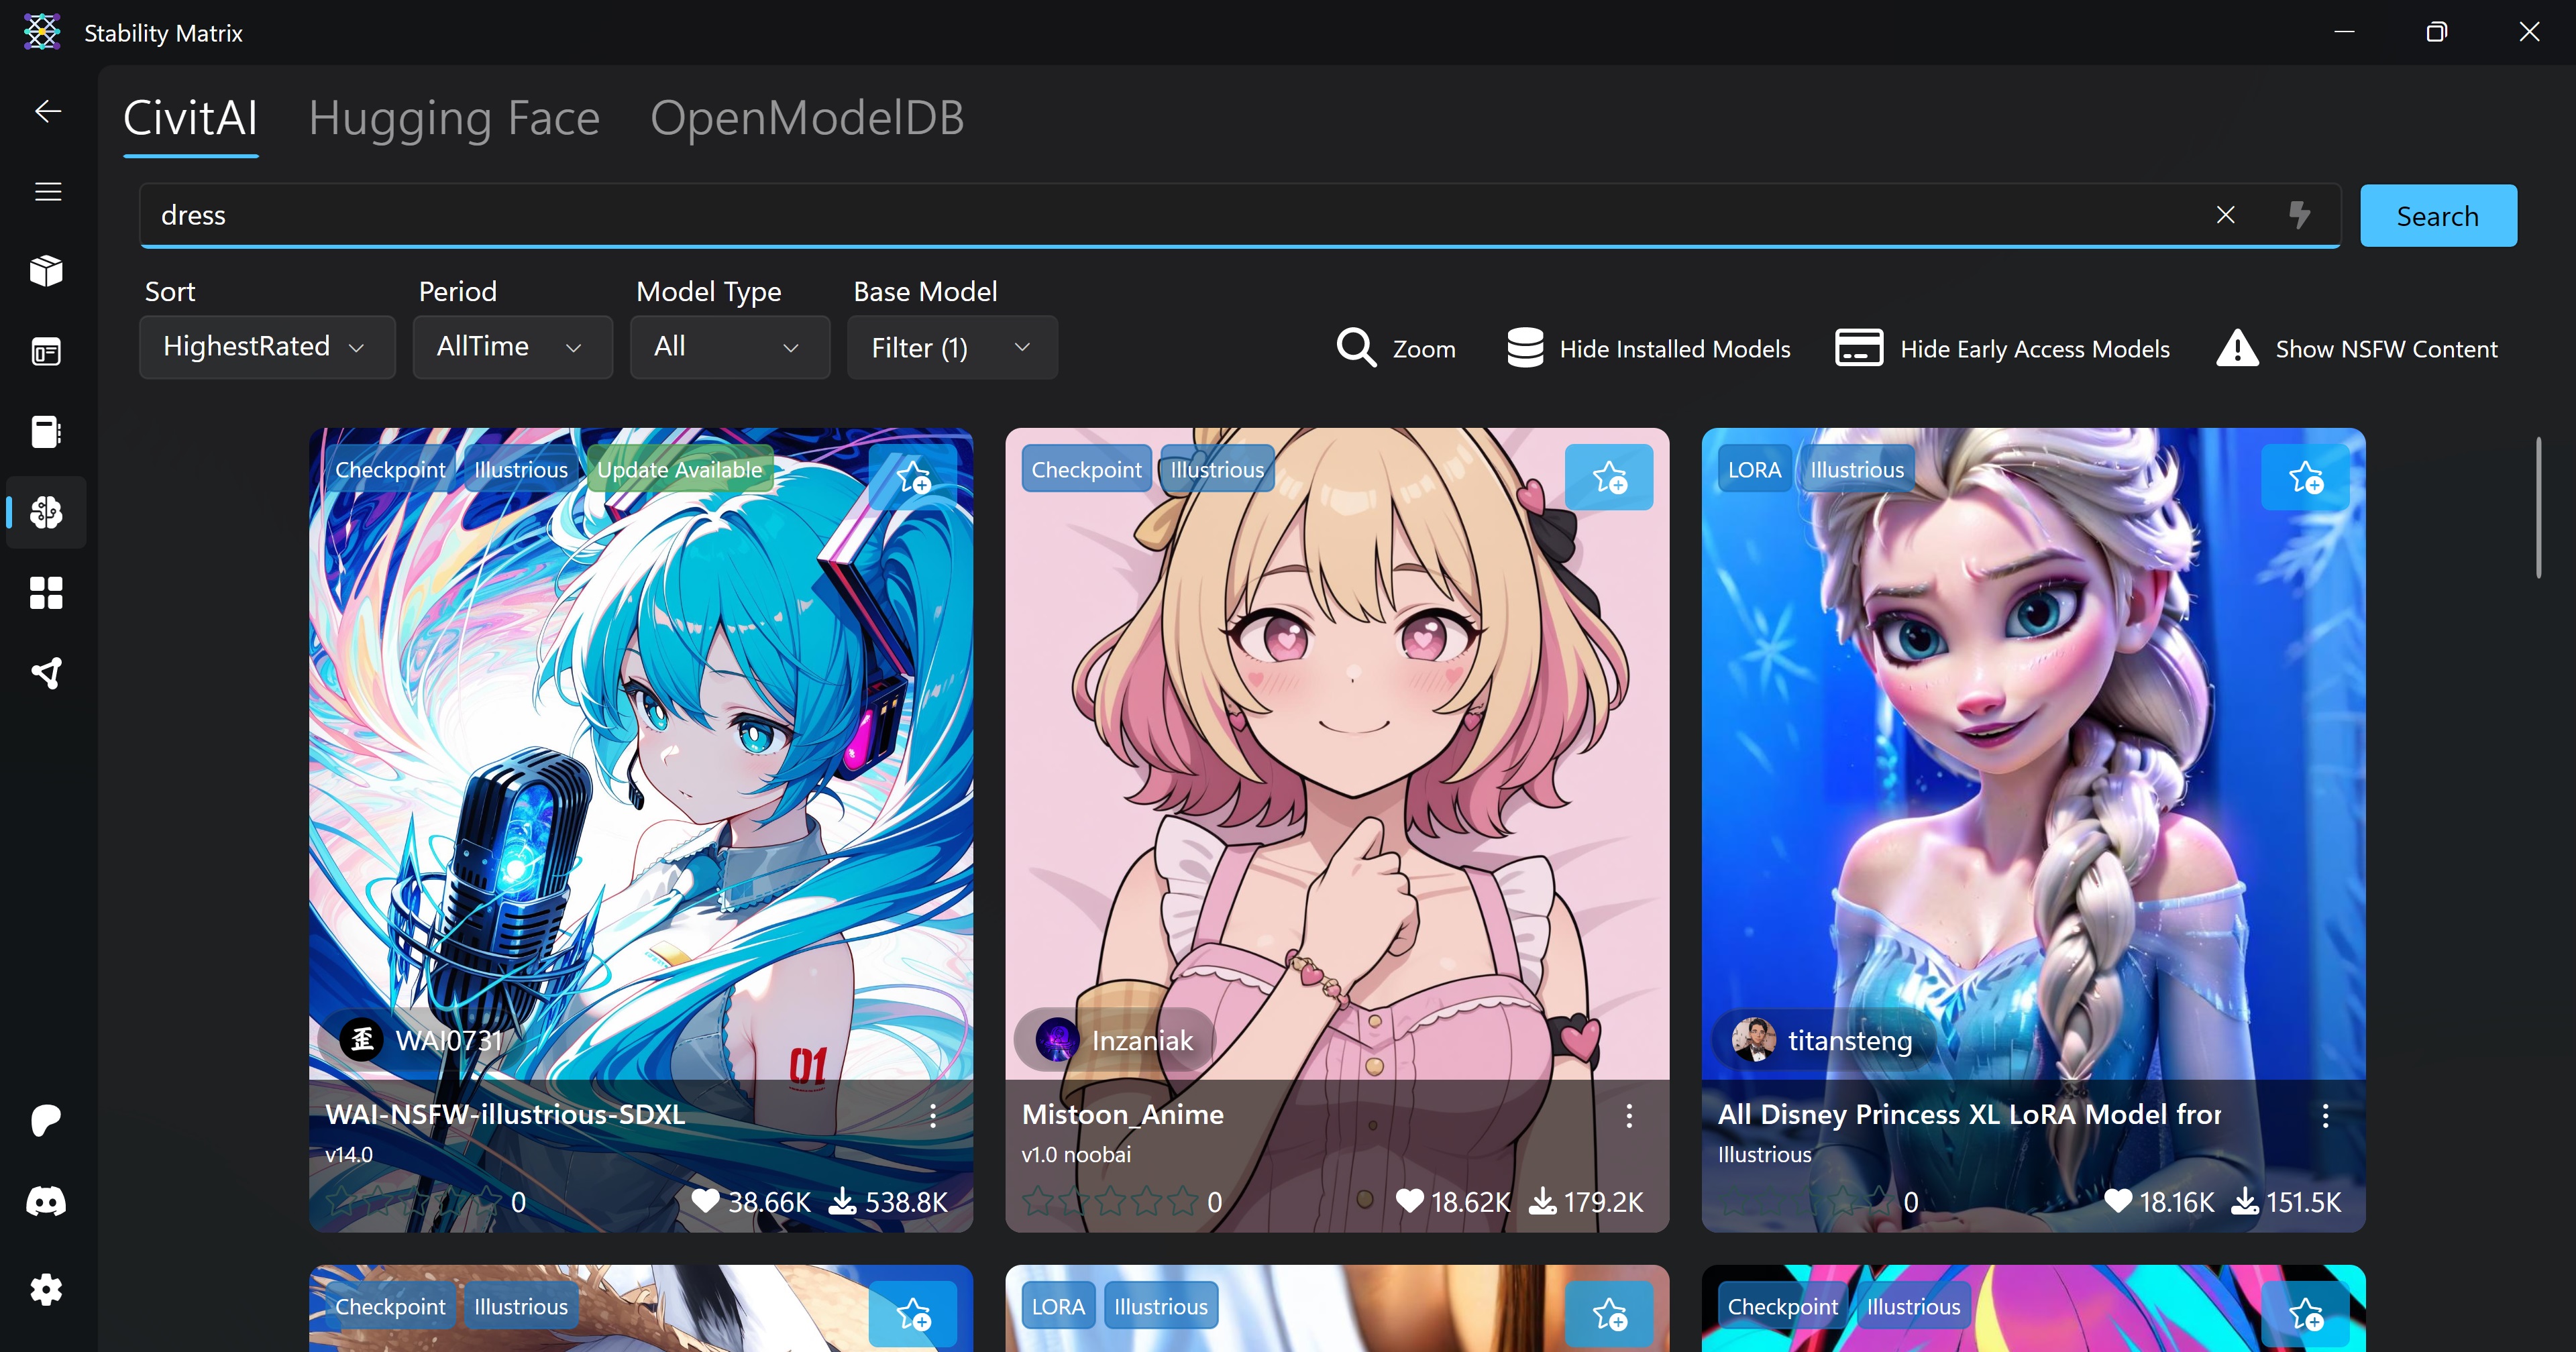Open the Patreon icon in sidebar

tap(46, 1120)
